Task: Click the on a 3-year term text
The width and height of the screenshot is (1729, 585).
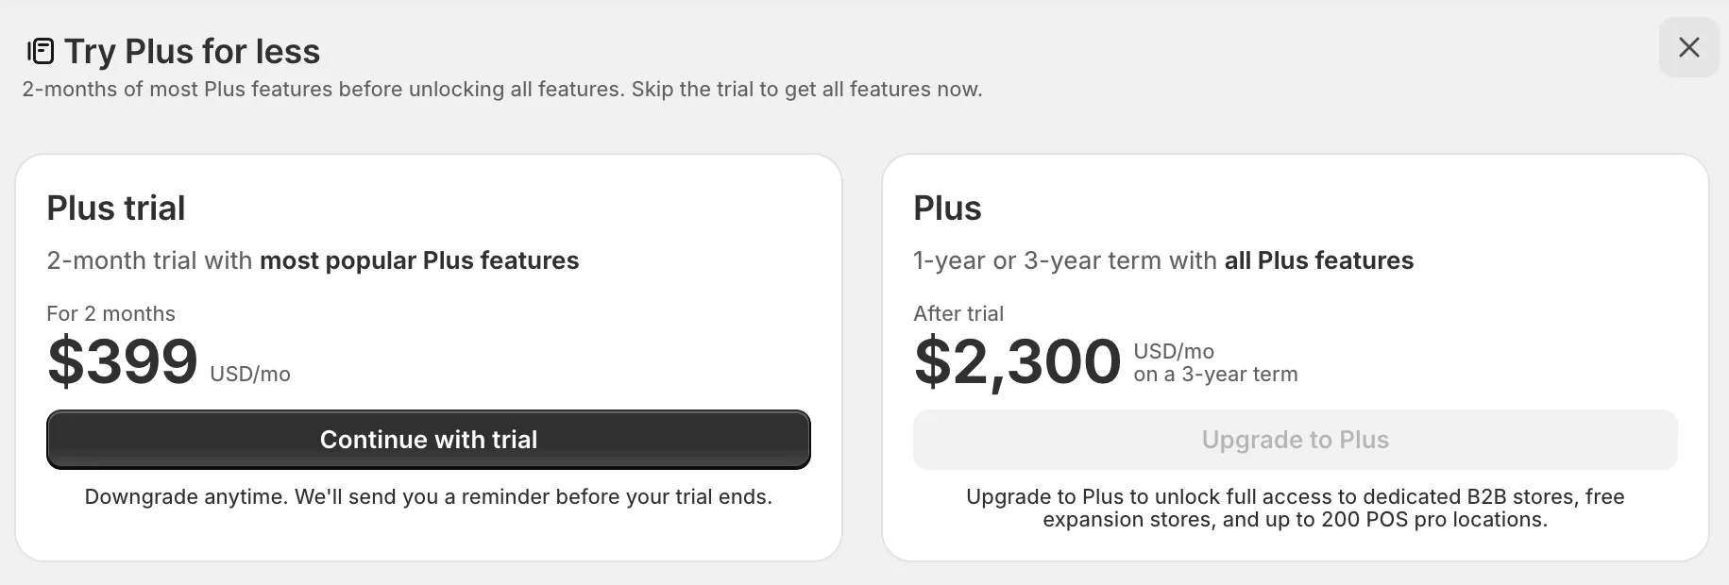Action: 1214,374
